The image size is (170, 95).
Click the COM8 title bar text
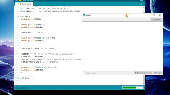88,15
